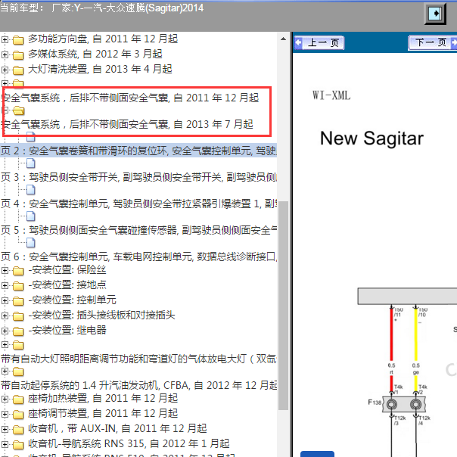The height and width of the screenshot is (457, 457).
Task: Select 页 6 : 安全气囊控制单元, 车载电网控制单元
Action: pos(138,256)
